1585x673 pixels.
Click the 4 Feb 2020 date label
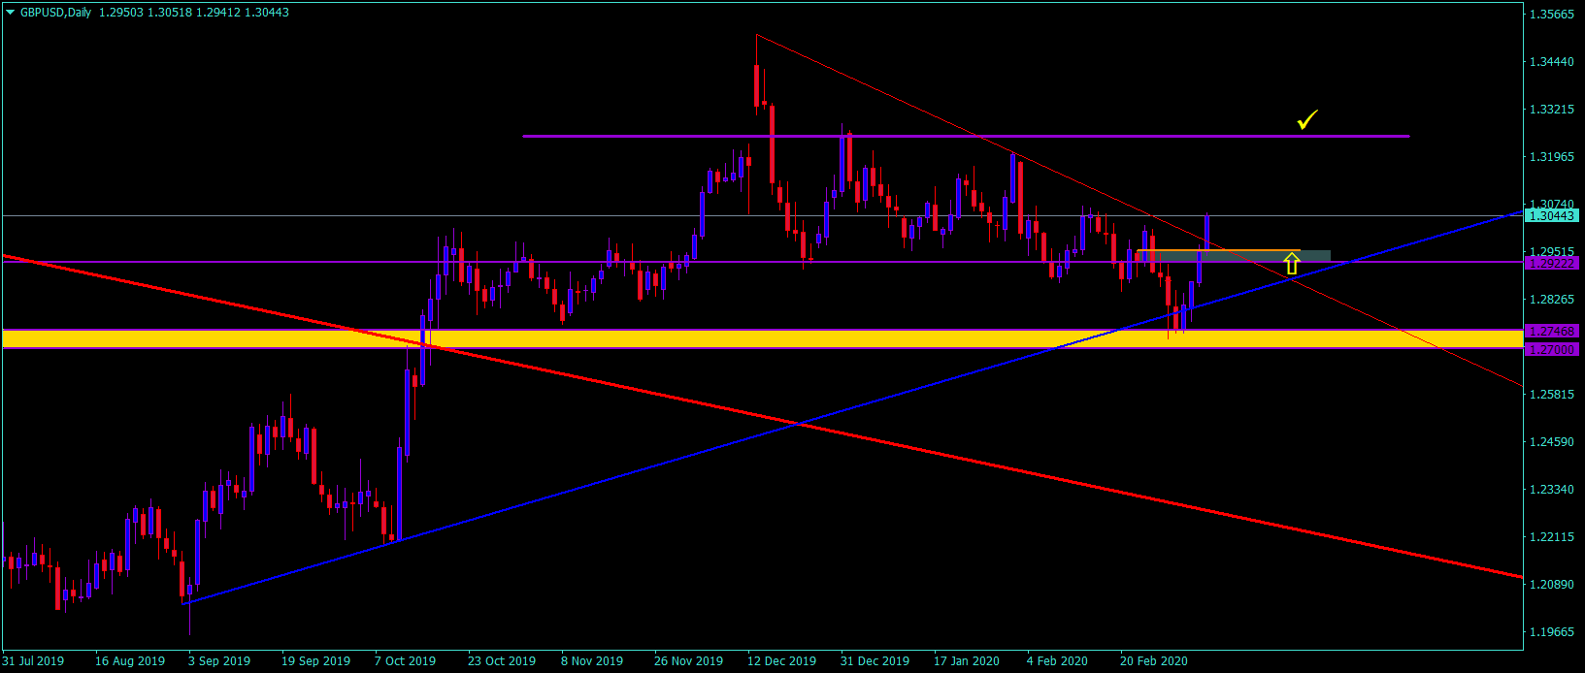pyautogui.click(x=1057, y=661)
